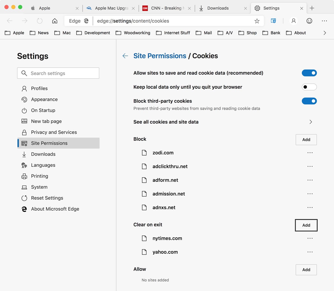Open the user profile icon
The height and width of the screenshot is (291, 334).
(x=294, y=21)
